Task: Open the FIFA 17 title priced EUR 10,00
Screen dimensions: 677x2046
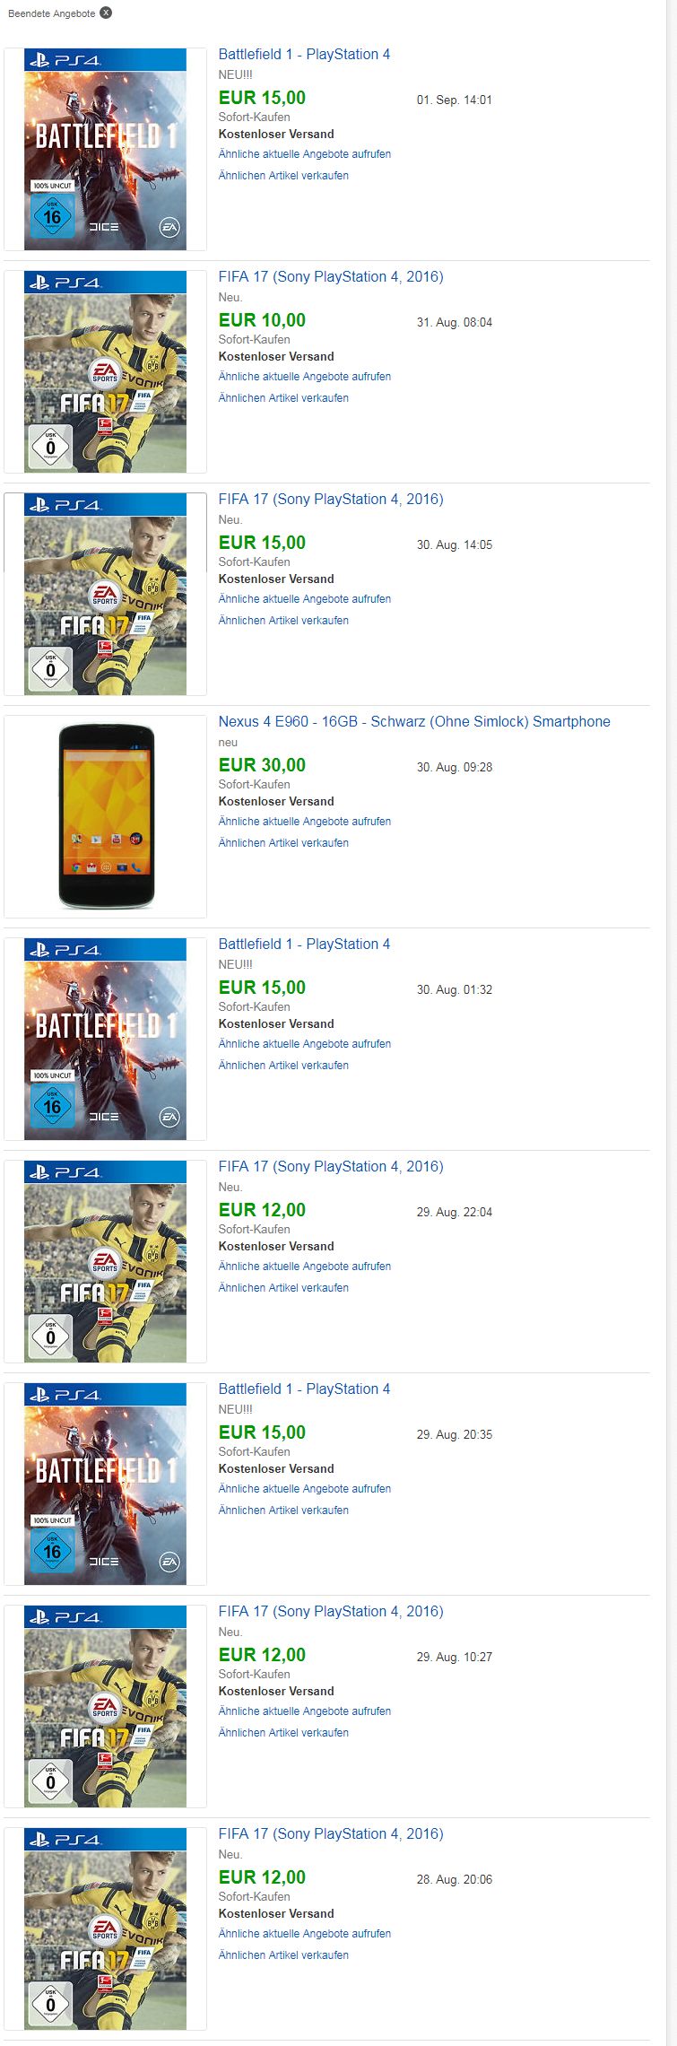Action: pos(331,276)
